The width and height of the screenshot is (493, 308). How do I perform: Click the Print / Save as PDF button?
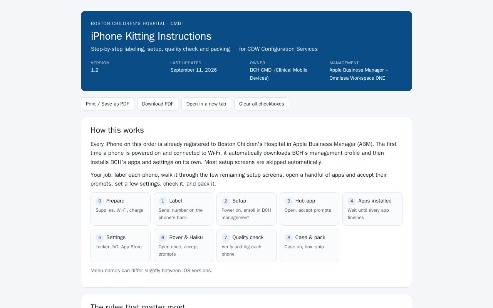[x=107, y=104]
